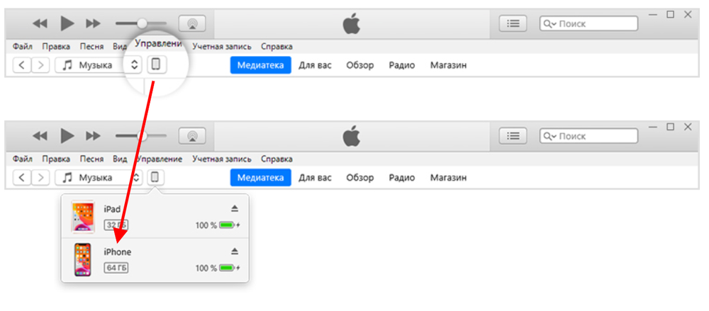Adjust the volume slider in the upper iTunes window
The image size is (709, 311).
[141, 23]
